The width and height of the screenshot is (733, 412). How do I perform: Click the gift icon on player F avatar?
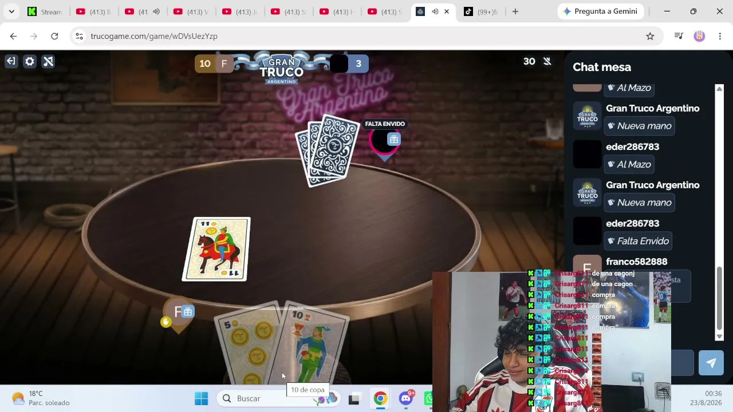coord(188,312)
